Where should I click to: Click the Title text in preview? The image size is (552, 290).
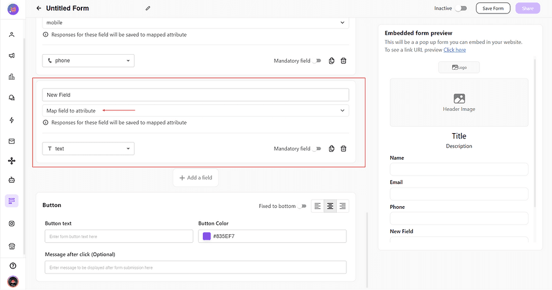(459, 136)
